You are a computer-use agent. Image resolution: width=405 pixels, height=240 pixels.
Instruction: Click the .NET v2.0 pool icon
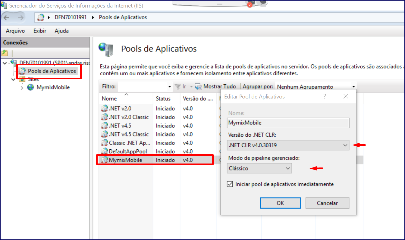[x=104, y=108]
